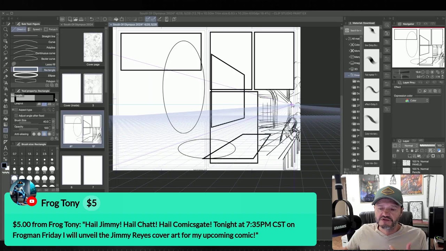The width and height of the screenshot is (446, 251).
Task: Select the Auto select wand tool
Action: 6,58
